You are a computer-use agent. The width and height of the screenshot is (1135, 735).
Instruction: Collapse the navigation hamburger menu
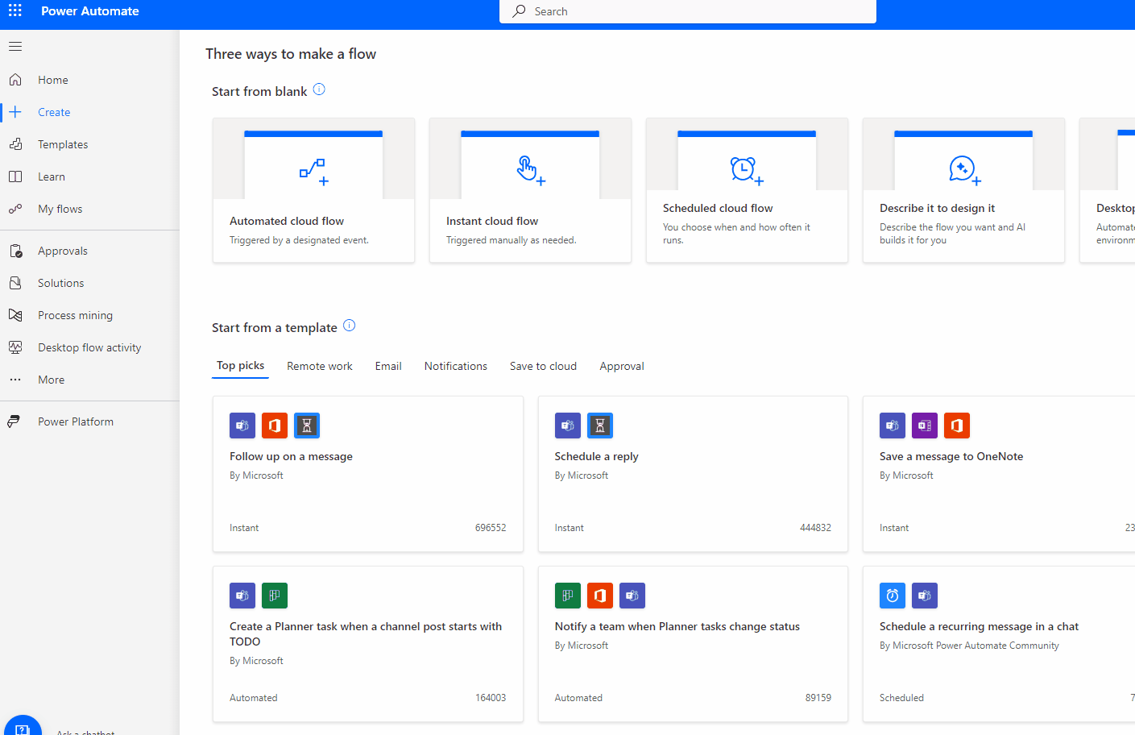pos(15,47)
